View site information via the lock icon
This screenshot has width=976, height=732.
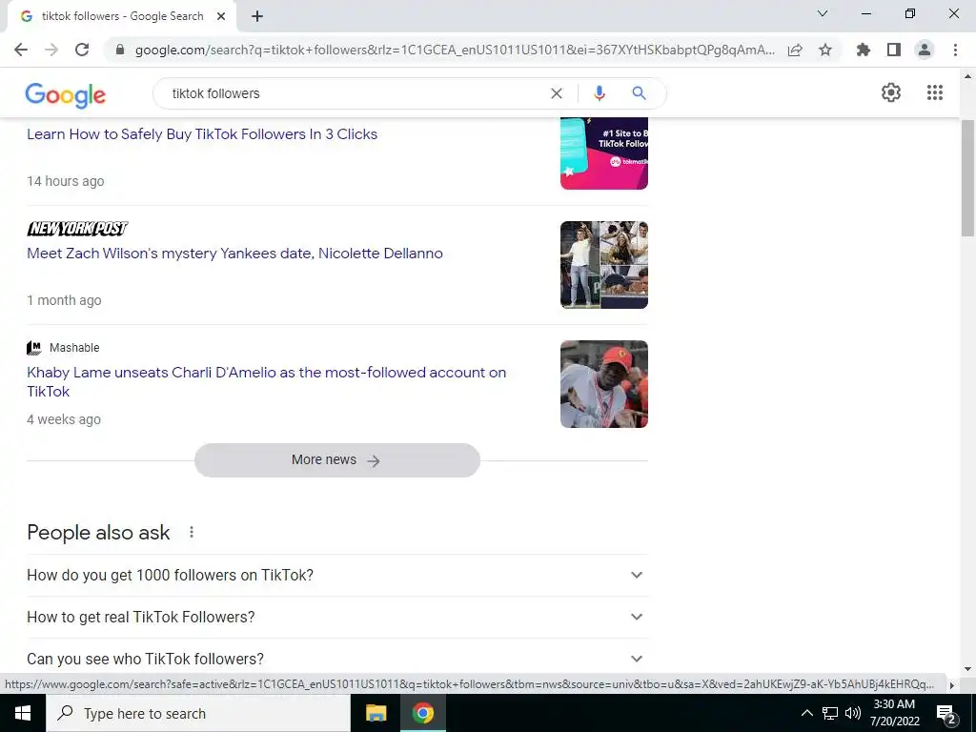click(120, 50)
